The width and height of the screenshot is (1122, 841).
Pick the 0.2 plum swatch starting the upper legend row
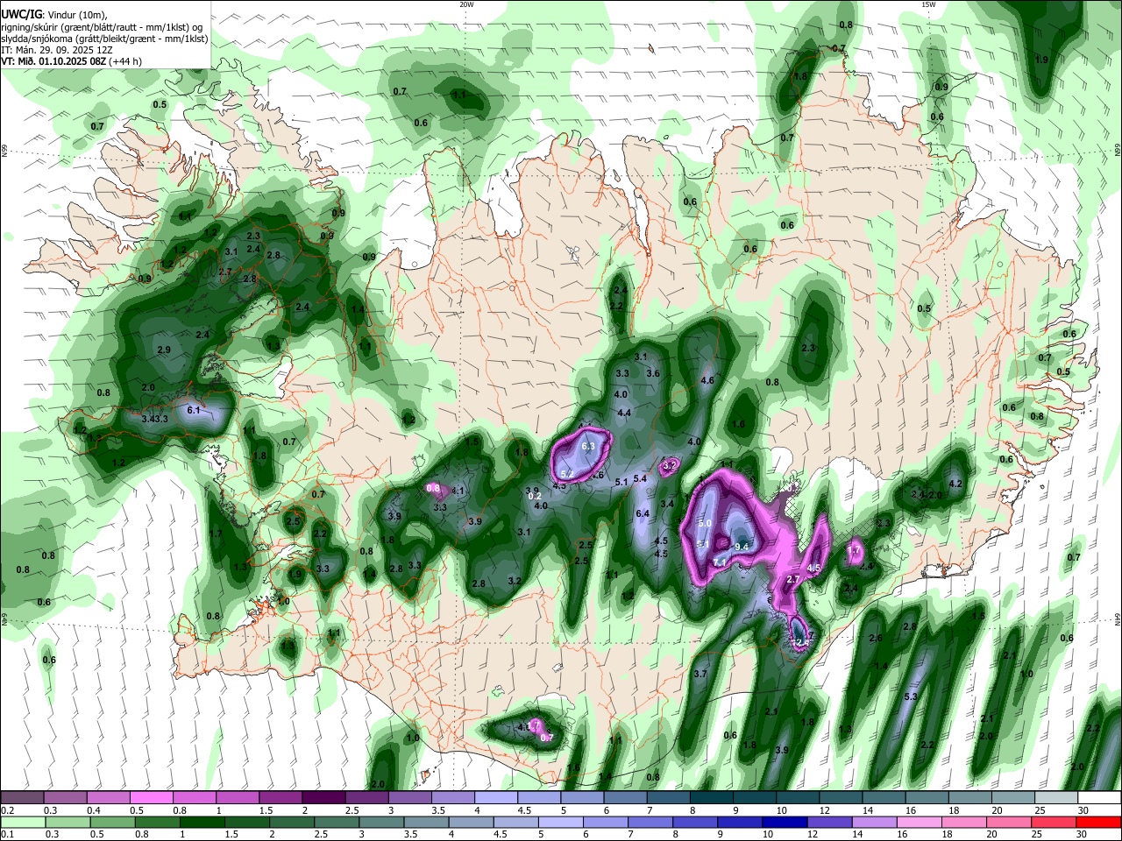[22, 798]
